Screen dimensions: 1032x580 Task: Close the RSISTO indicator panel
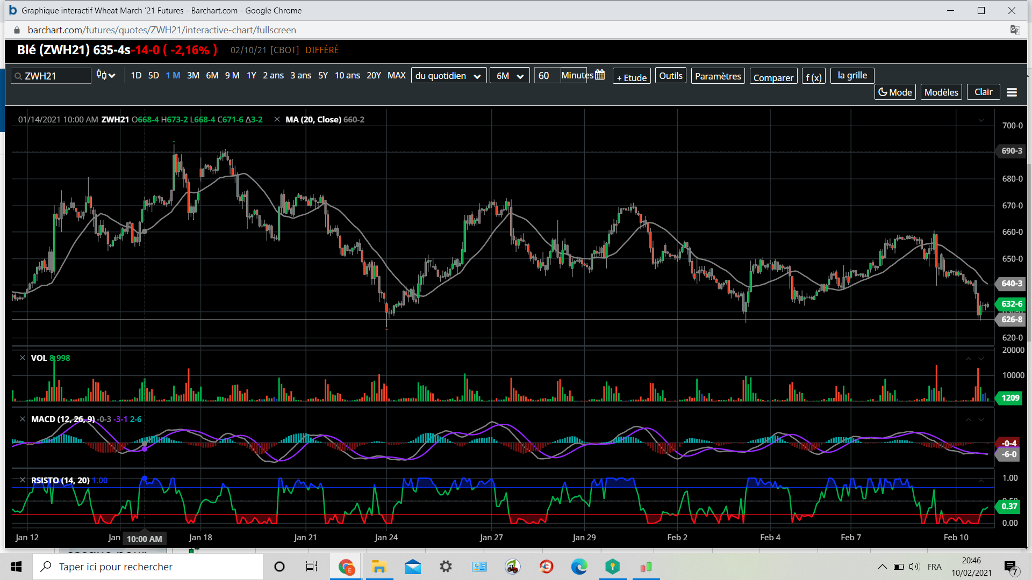point(23,480)
